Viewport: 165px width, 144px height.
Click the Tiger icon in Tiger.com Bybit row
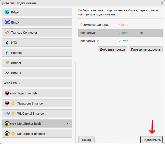pyautogui.click(x=7, y=93)
